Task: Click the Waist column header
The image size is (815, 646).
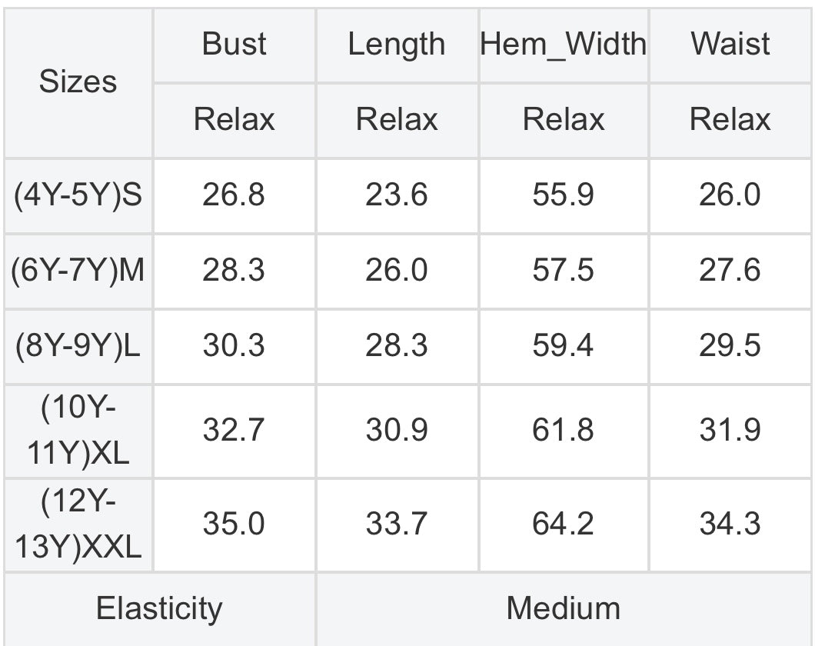Action: coord(730,45)
